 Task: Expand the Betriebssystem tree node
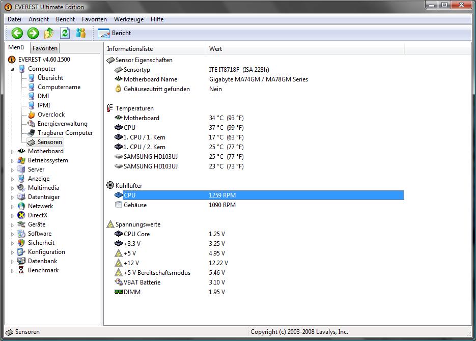coord(12,161)
